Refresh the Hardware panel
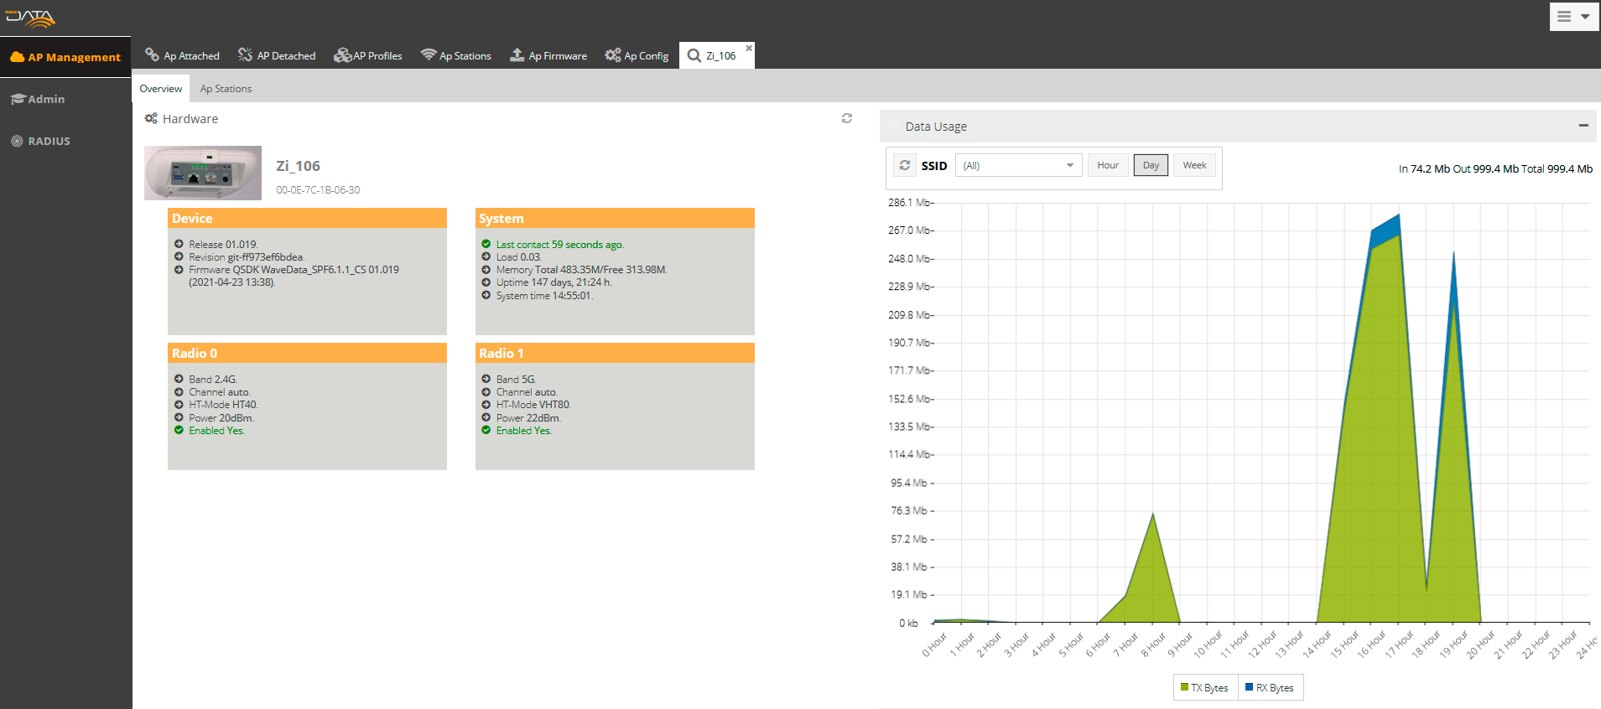 847,118
